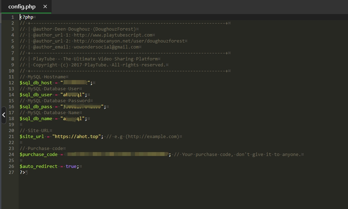
Task: Click the $site_url variable
Action: (x=32, y=137)
